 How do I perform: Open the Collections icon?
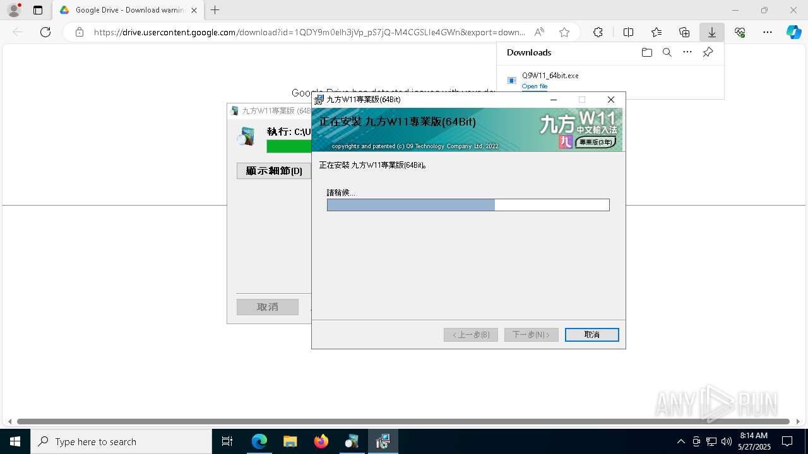684,32
